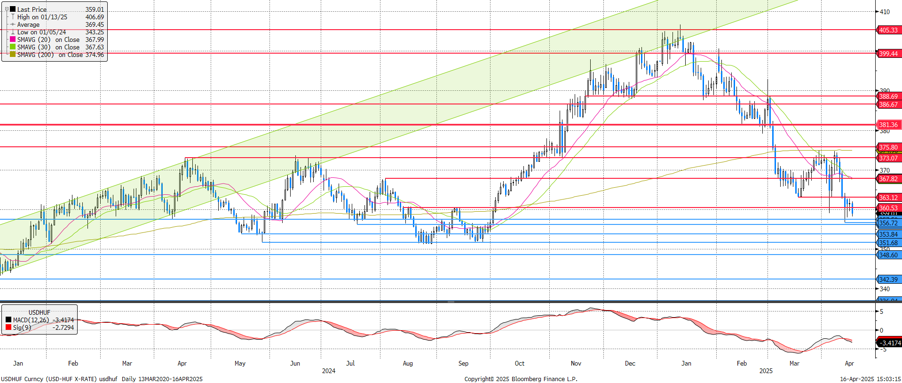Click the High on 01/13/25 marker icon
The width and height of the screenshot is (902, 383).
[13, 17]
